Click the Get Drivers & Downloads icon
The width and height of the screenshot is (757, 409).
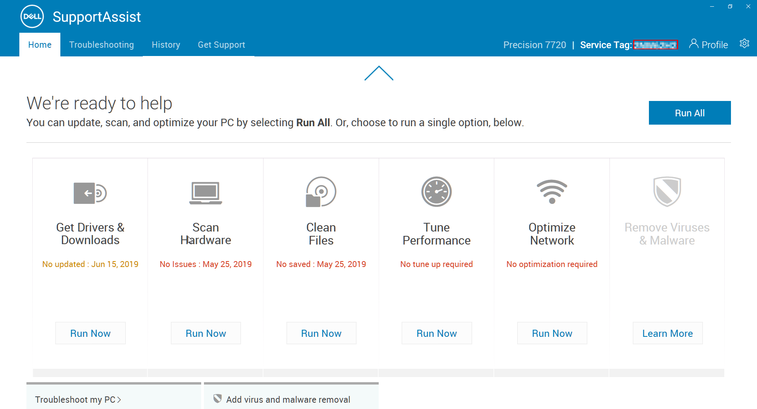(x=90, y=193)
